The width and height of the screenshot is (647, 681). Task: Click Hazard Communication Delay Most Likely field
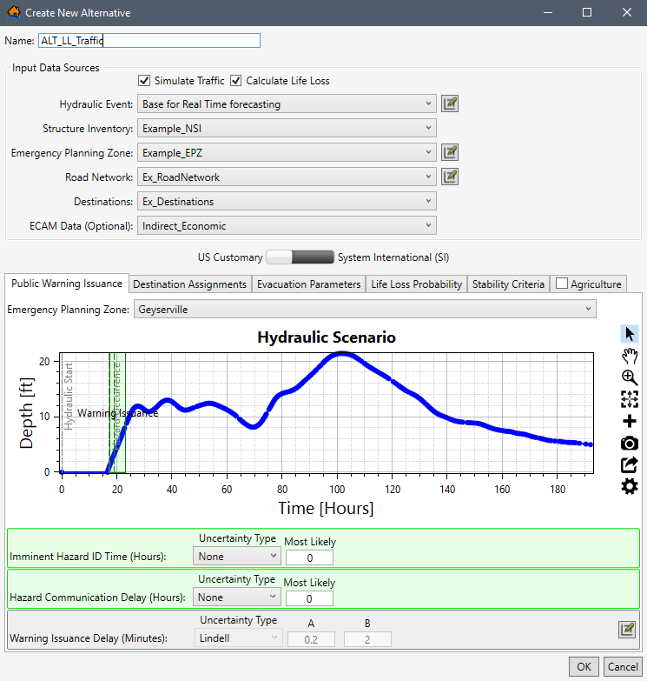(x=309, y=598)
